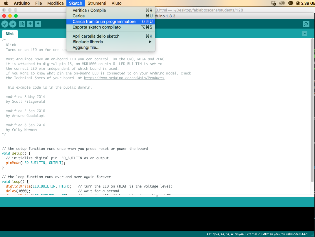
Task: Click the 'digitalWrite(LED_BUILTIN, HIGH);' code line
Action: [x=38, y=186]
